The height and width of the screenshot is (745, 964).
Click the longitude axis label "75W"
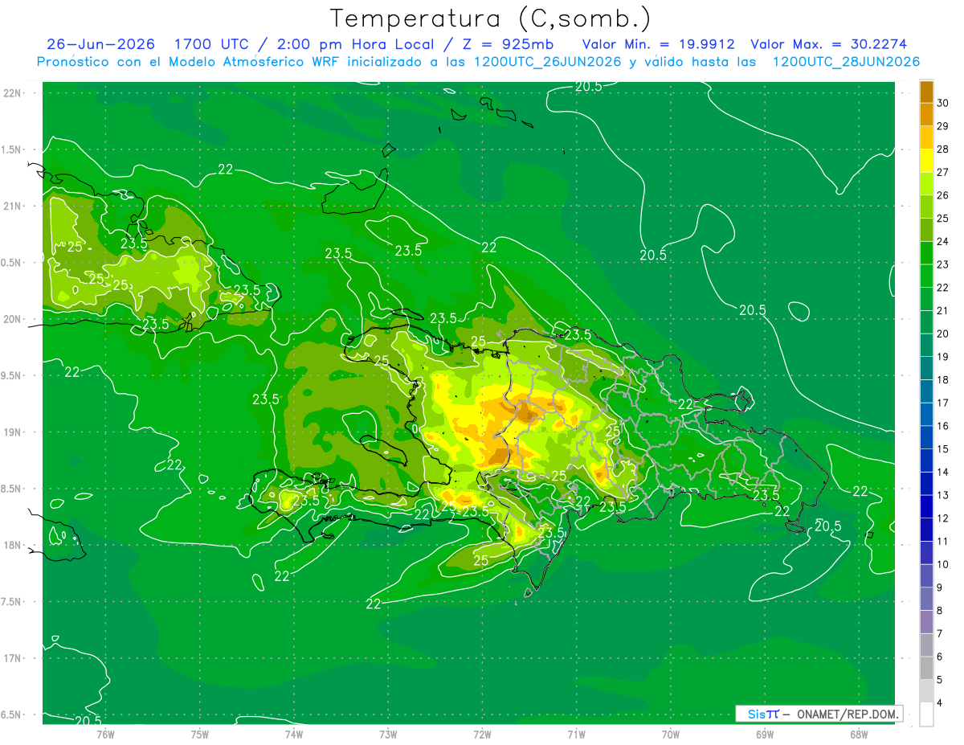click(x=200, y=734)
